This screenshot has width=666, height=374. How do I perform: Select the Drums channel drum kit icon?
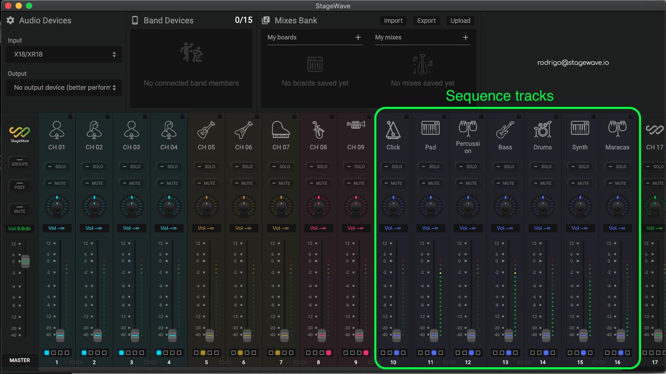(x=542, y=130)
